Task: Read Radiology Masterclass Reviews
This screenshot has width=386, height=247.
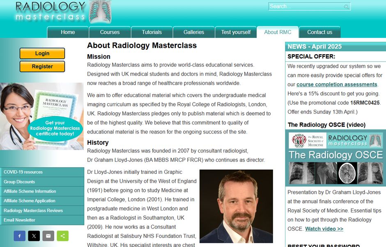Action: [42, 210]
